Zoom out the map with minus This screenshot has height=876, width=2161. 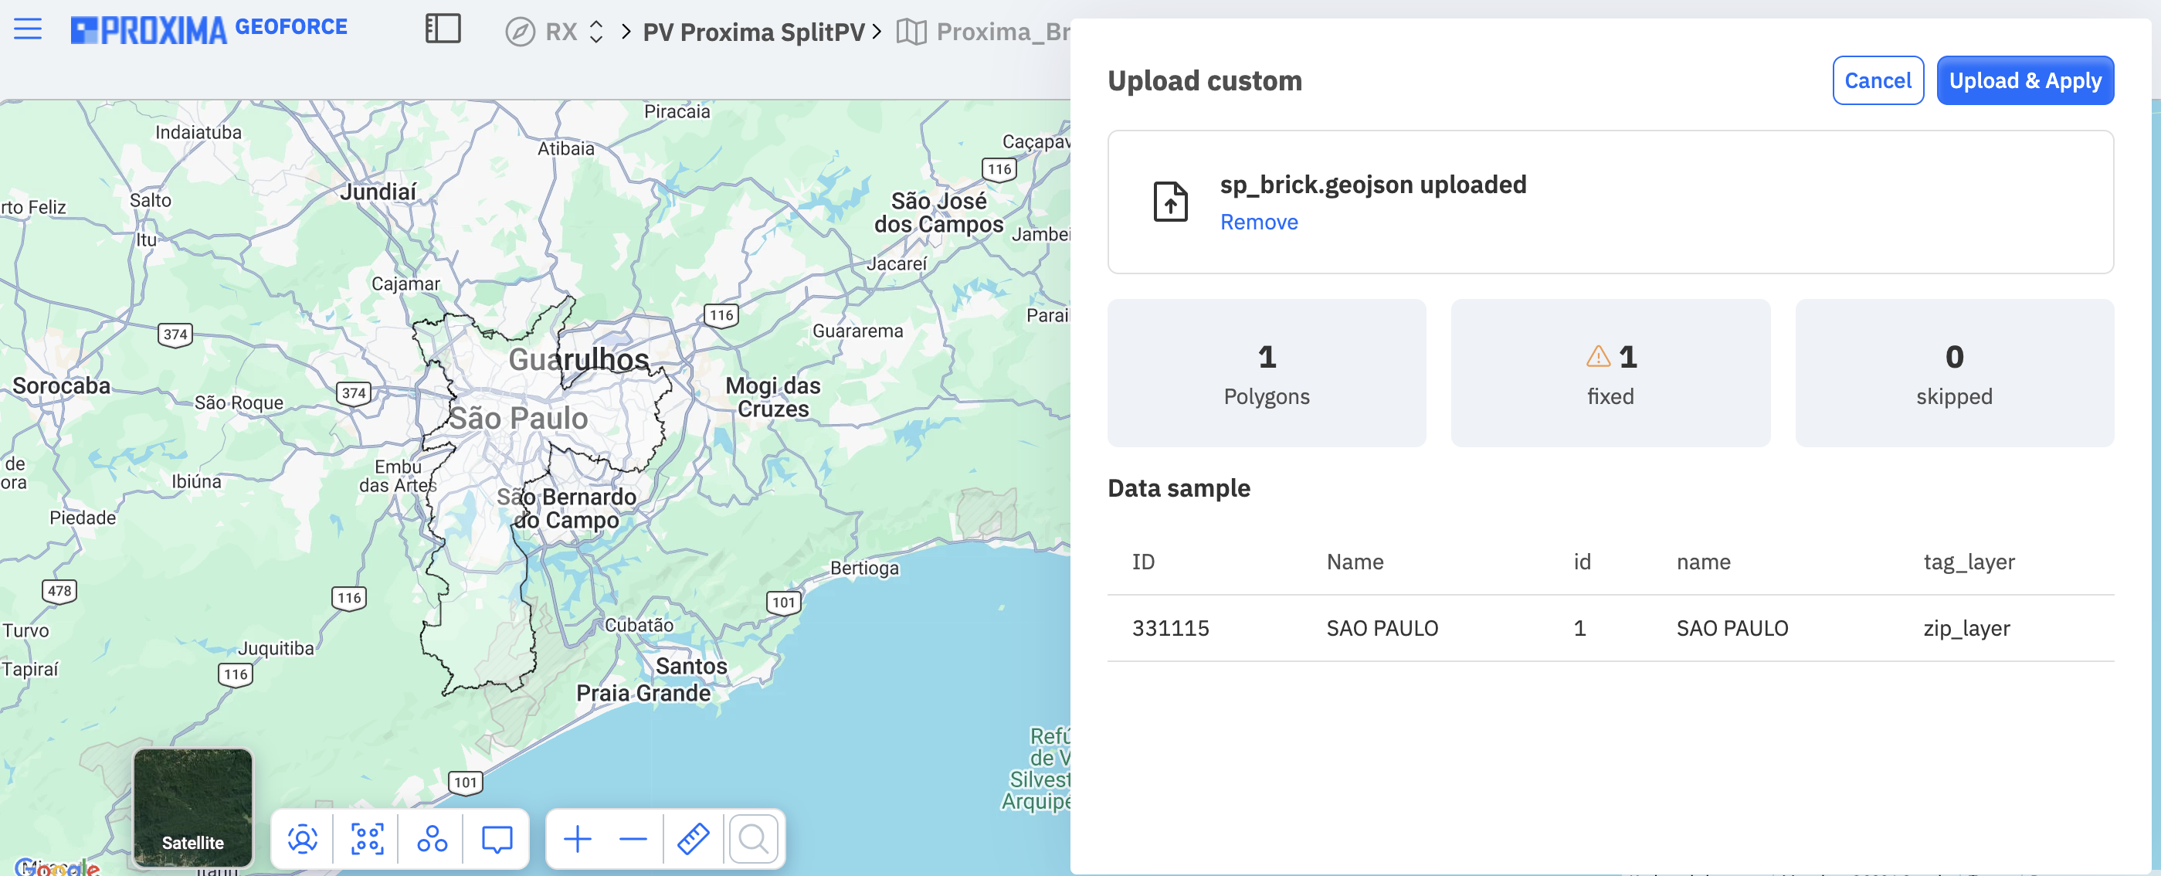(x=633, y=838)
